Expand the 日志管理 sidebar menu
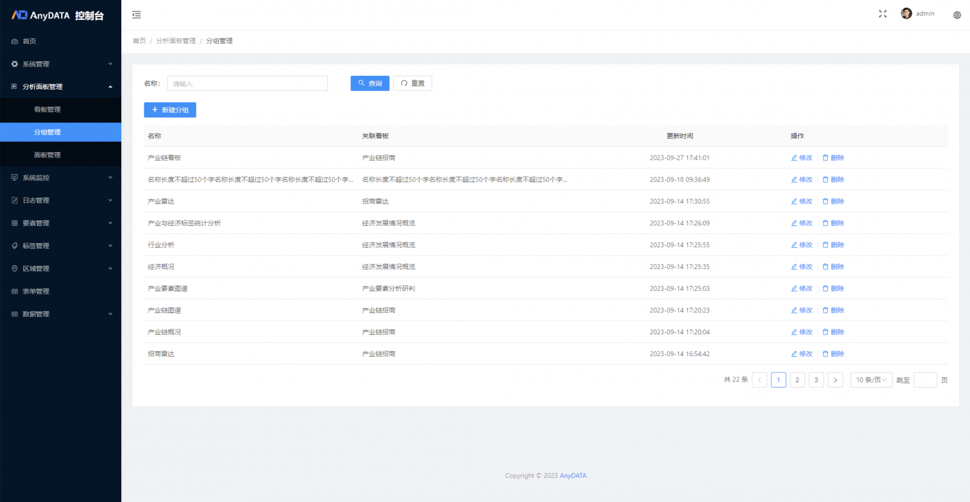970x502 pixels. tap(61, 200)
